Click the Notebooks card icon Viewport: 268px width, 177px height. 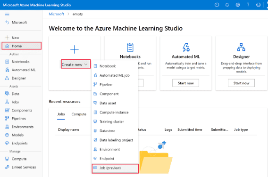point(130,48)
